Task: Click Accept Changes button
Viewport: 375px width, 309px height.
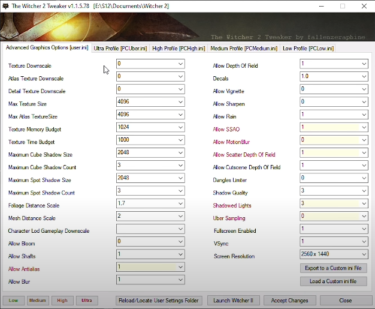Action: tap(289, 301)
